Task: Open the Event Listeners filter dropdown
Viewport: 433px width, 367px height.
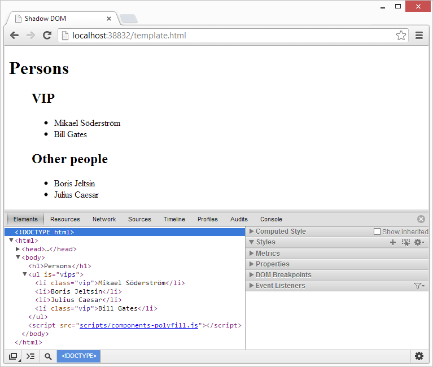Action: click(x=419, y=286)
